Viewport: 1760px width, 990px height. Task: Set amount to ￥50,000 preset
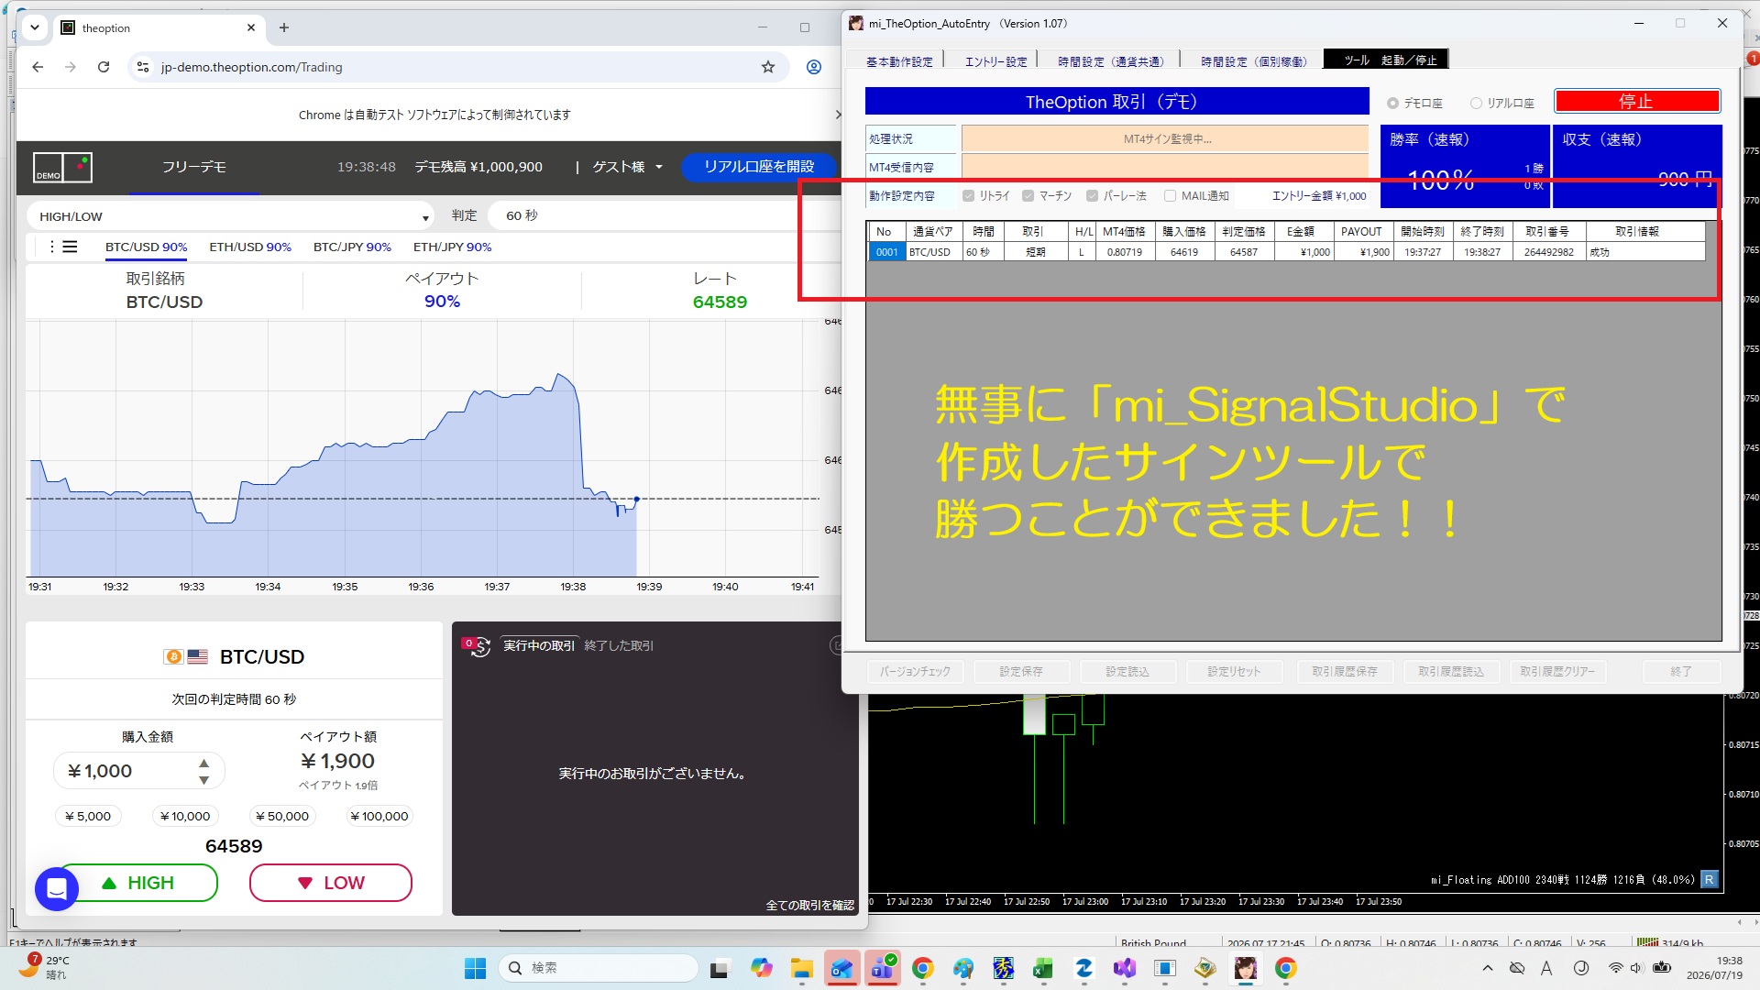pos(282,816)
